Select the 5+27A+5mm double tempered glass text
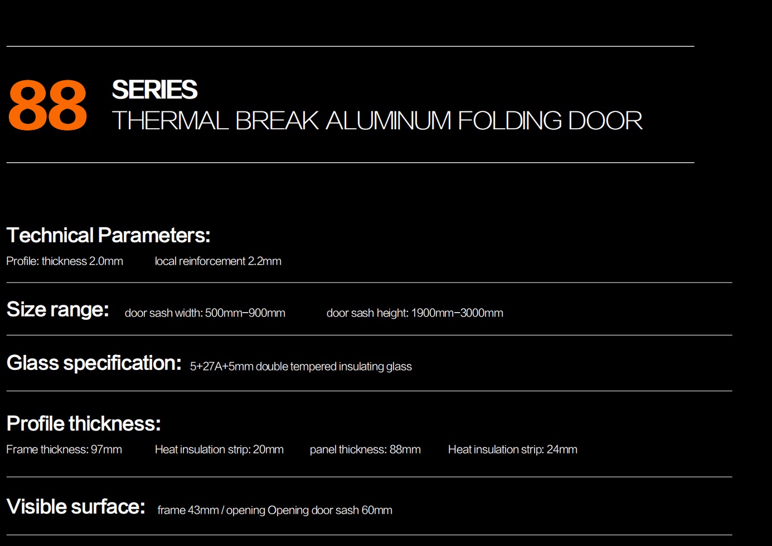This screenshot has height=546, width=772. click(301, 367)
